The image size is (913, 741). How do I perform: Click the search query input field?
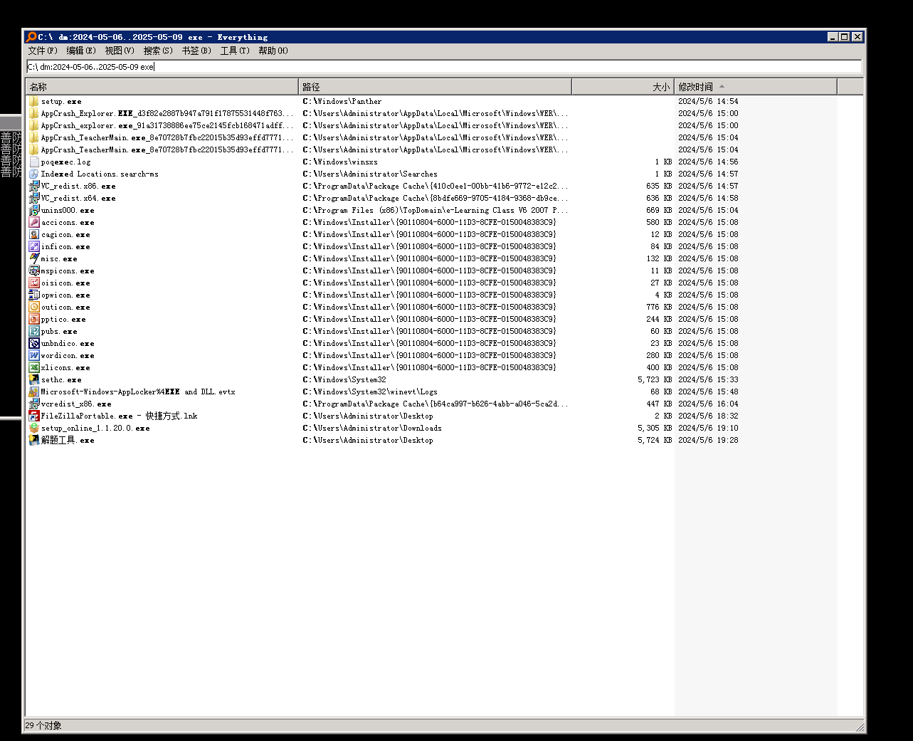(x=444, y=67)
